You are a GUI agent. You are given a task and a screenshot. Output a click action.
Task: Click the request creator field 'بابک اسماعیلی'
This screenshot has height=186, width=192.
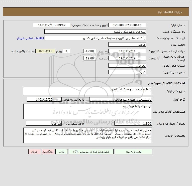(x=96, y=38)
